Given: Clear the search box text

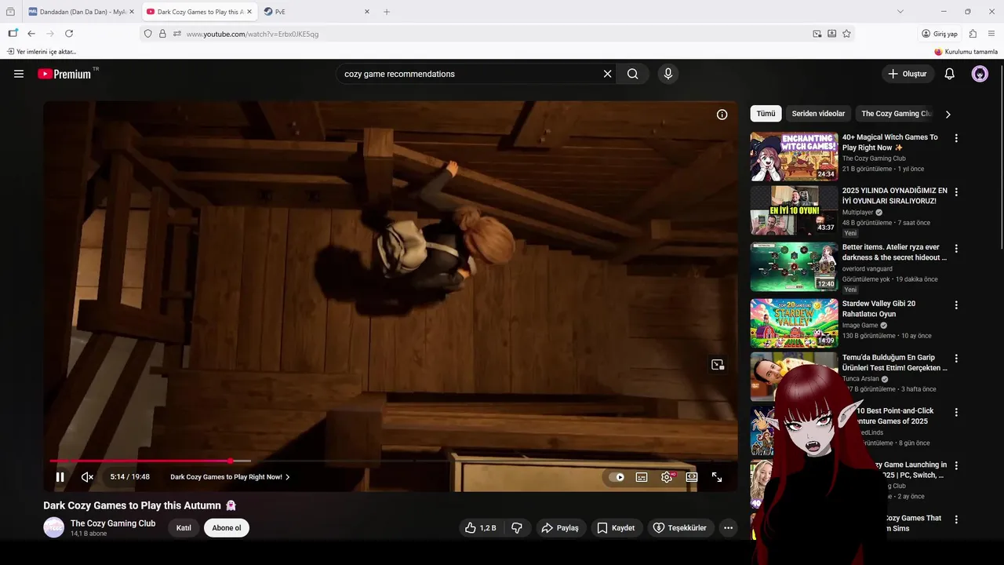Looking at the screenshot, I should coord(607,74).
